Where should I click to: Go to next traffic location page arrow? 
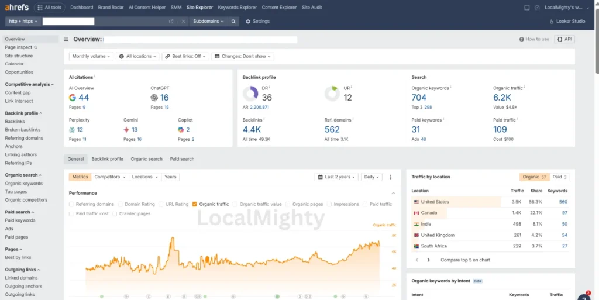pos(429,260)
